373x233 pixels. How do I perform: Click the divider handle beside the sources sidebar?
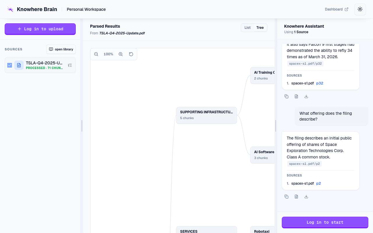pyautogui.click(x=82, y=126)
